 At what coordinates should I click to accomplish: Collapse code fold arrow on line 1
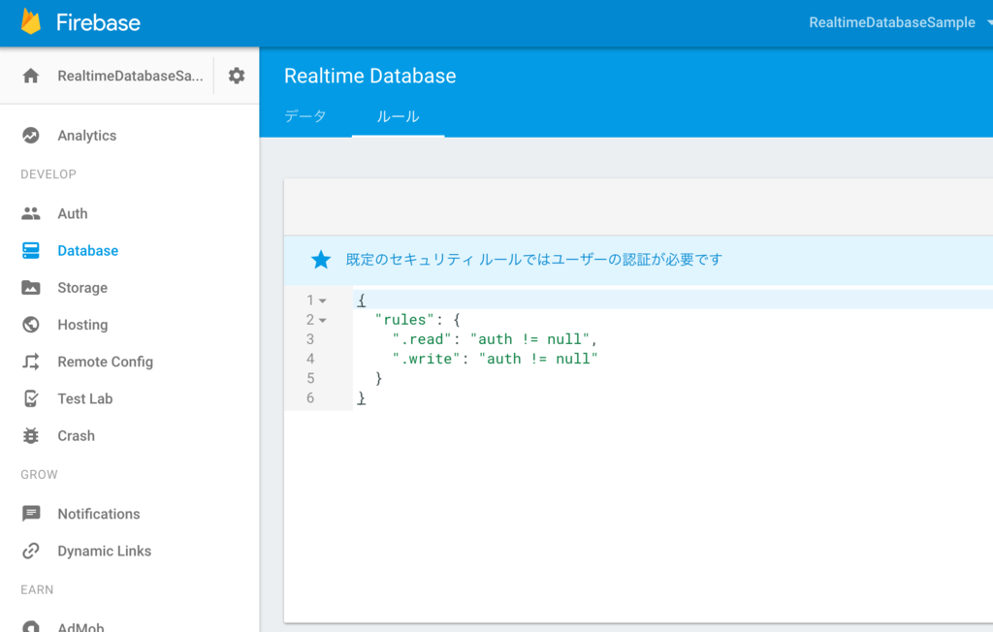(x=323, y=300)
